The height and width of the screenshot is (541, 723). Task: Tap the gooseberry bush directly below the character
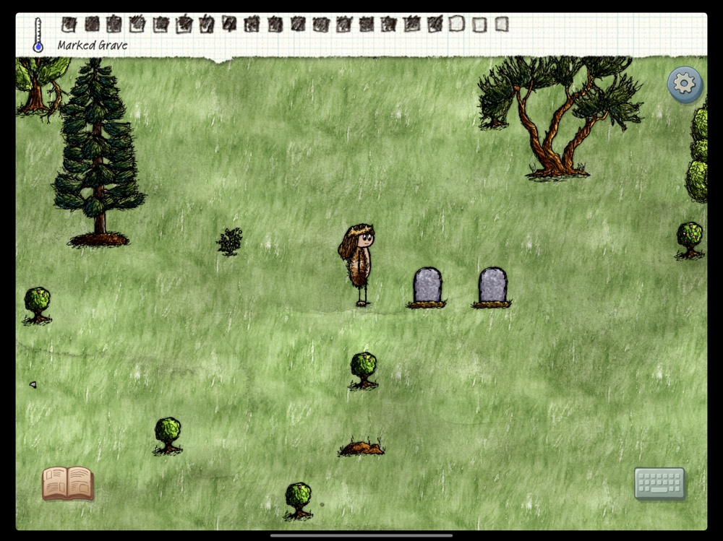364,371
